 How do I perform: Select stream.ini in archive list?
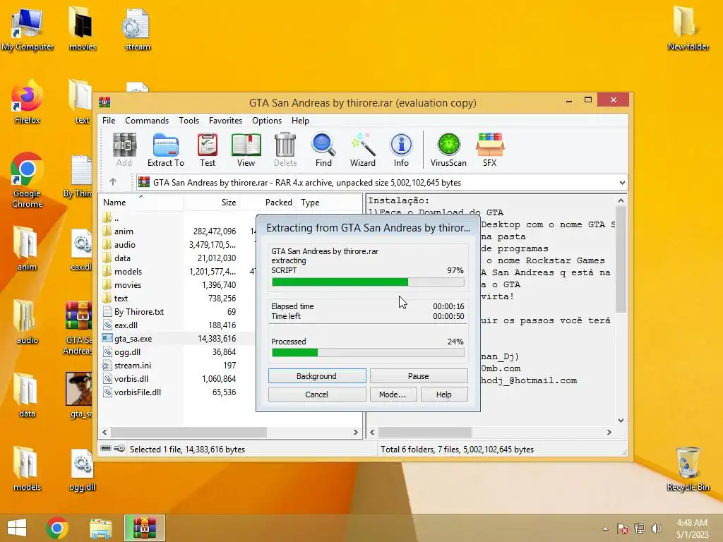(132, 365)
